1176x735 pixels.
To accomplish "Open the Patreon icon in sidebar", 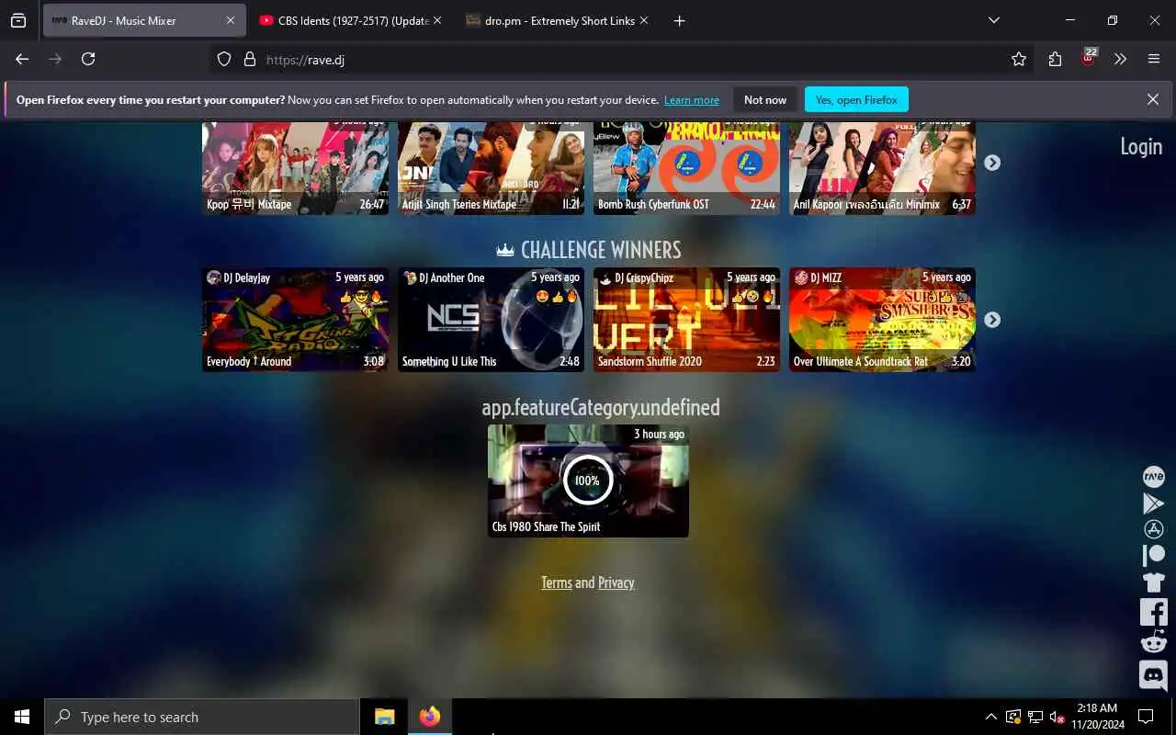I will pos(1153,555).
